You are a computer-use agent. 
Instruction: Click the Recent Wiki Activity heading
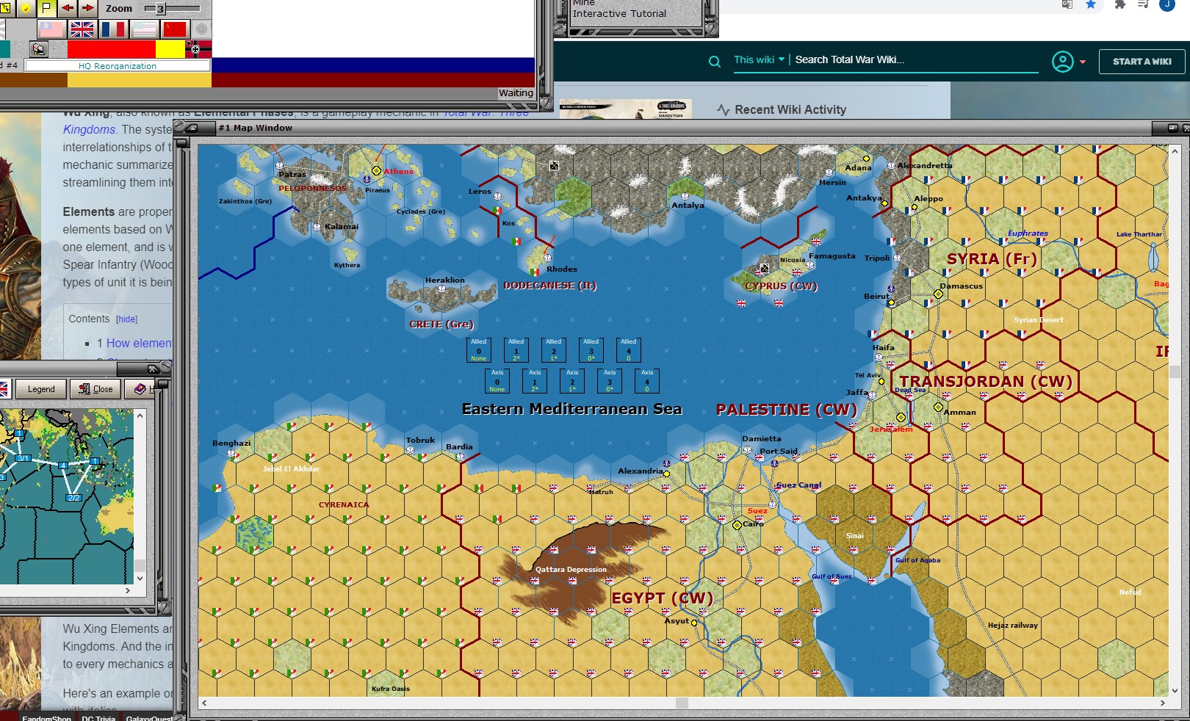tap(790, 109)
